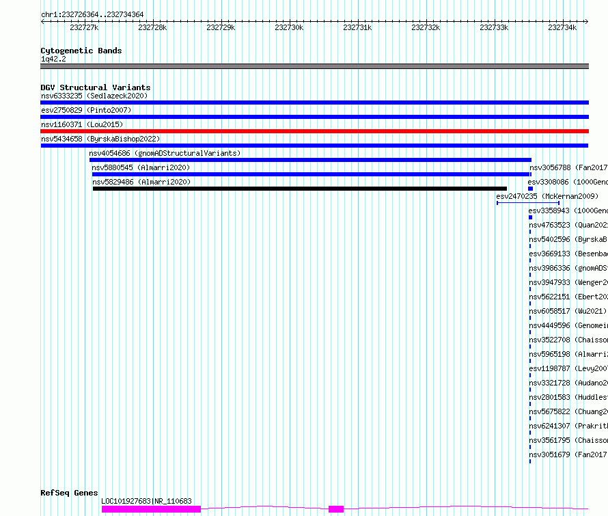Viewport: 608px width, 516px height.
Task: Click the 232730k ruler tick label
Action: pos(289,27)
